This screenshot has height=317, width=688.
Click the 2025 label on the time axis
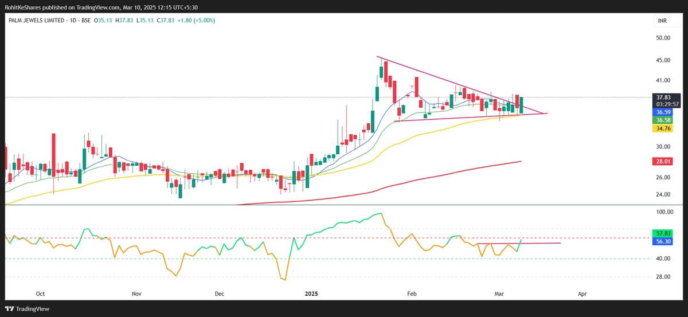[x=311, y=293]
